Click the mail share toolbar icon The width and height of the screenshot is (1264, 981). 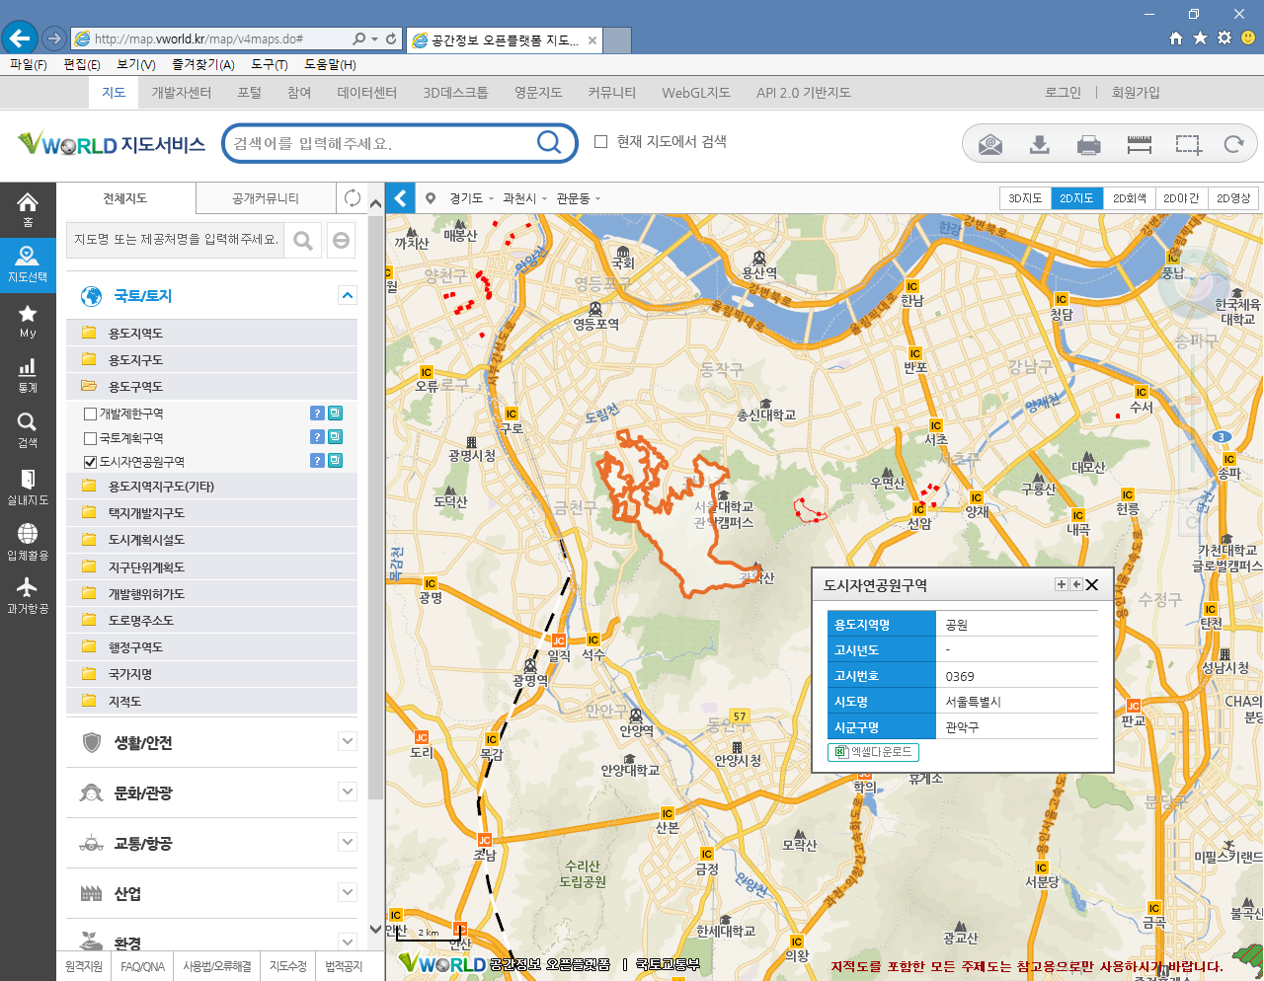pyautogui.click(x=990, y=145)
